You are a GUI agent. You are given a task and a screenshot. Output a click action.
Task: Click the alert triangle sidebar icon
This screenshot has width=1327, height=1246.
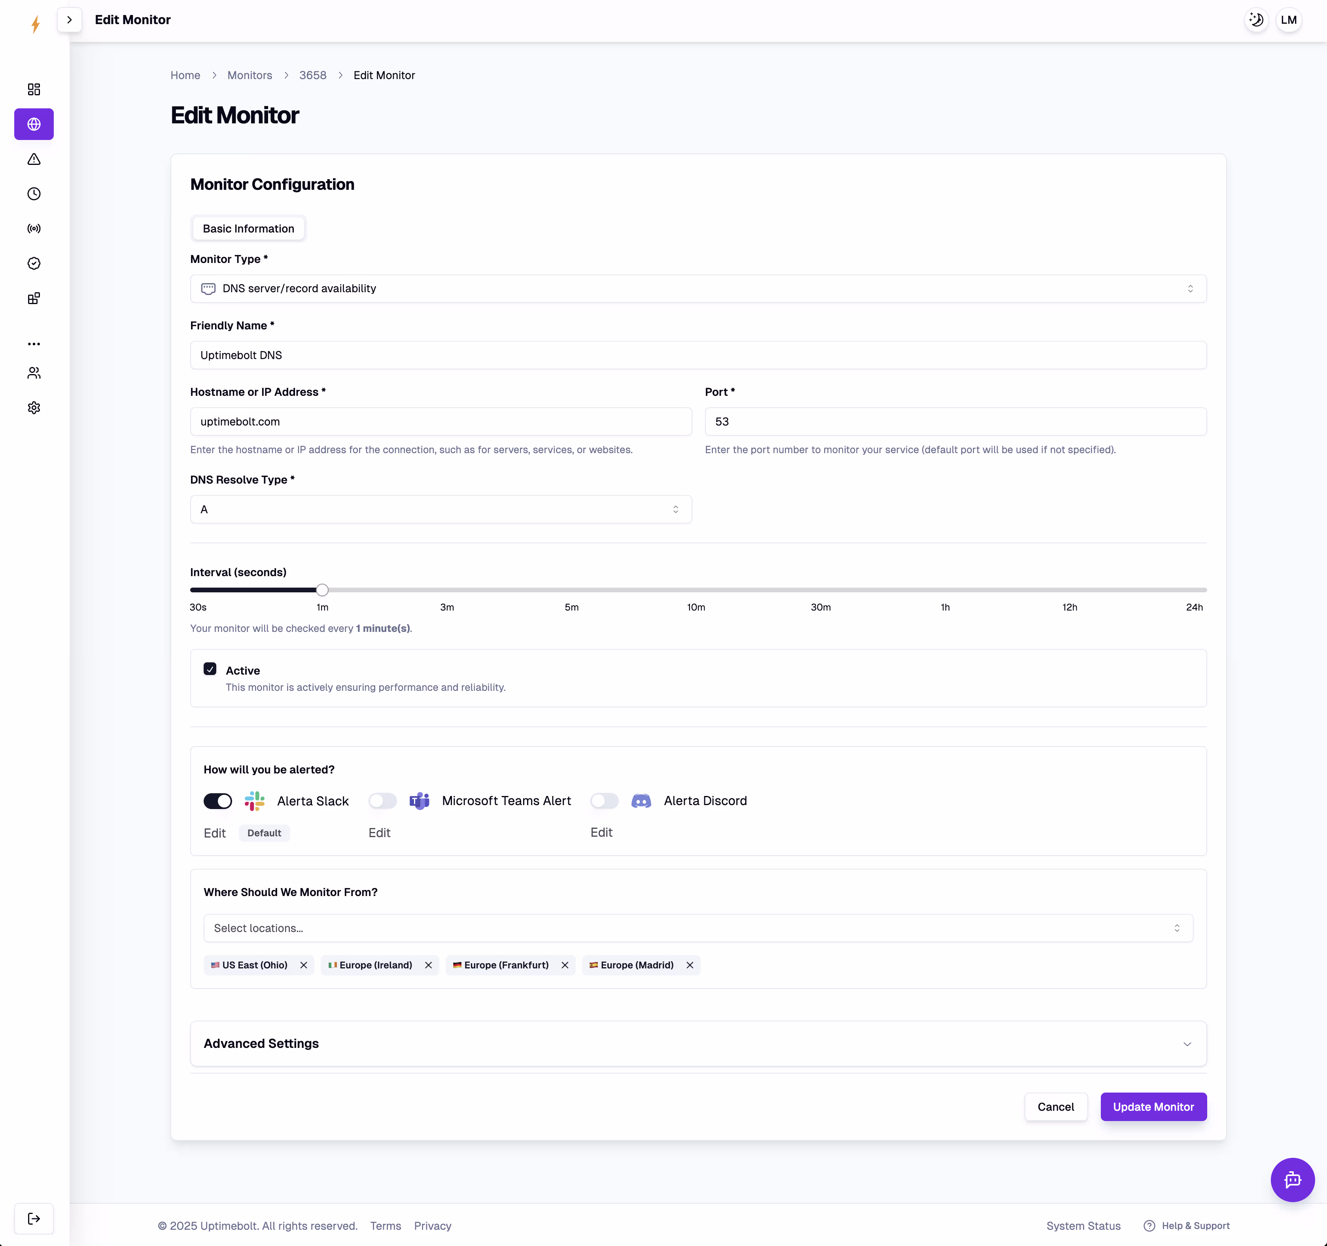click(34, 159)
